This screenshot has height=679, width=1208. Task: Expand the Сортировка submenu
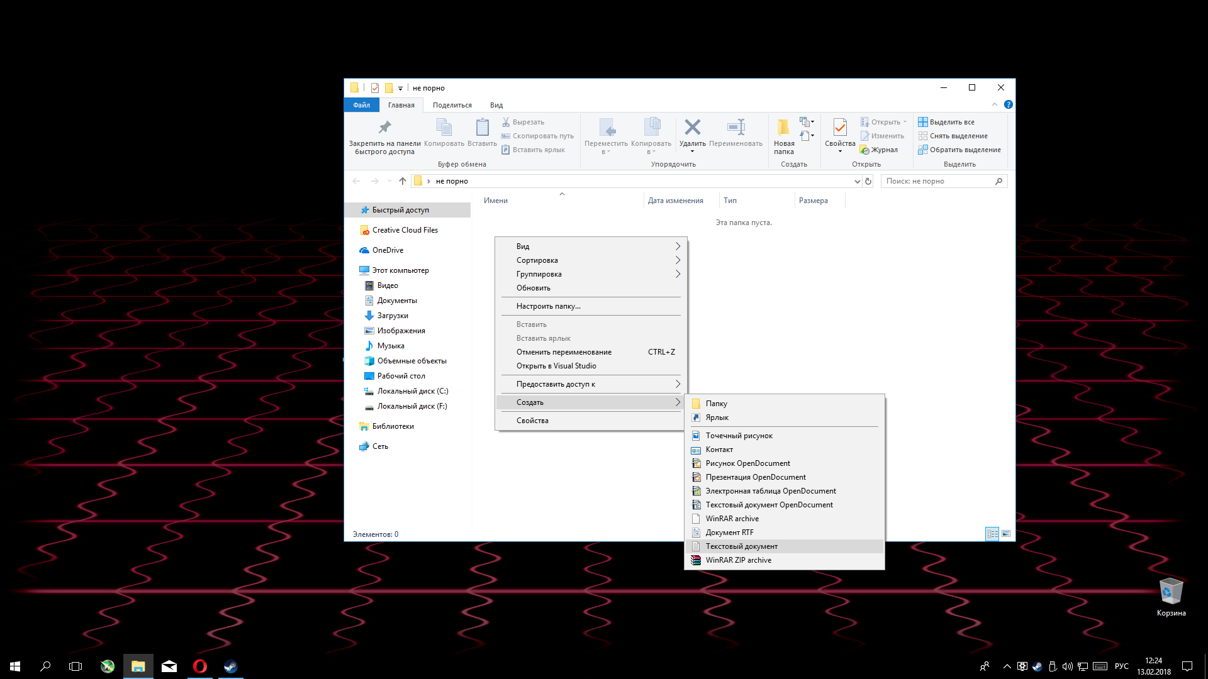590,260
